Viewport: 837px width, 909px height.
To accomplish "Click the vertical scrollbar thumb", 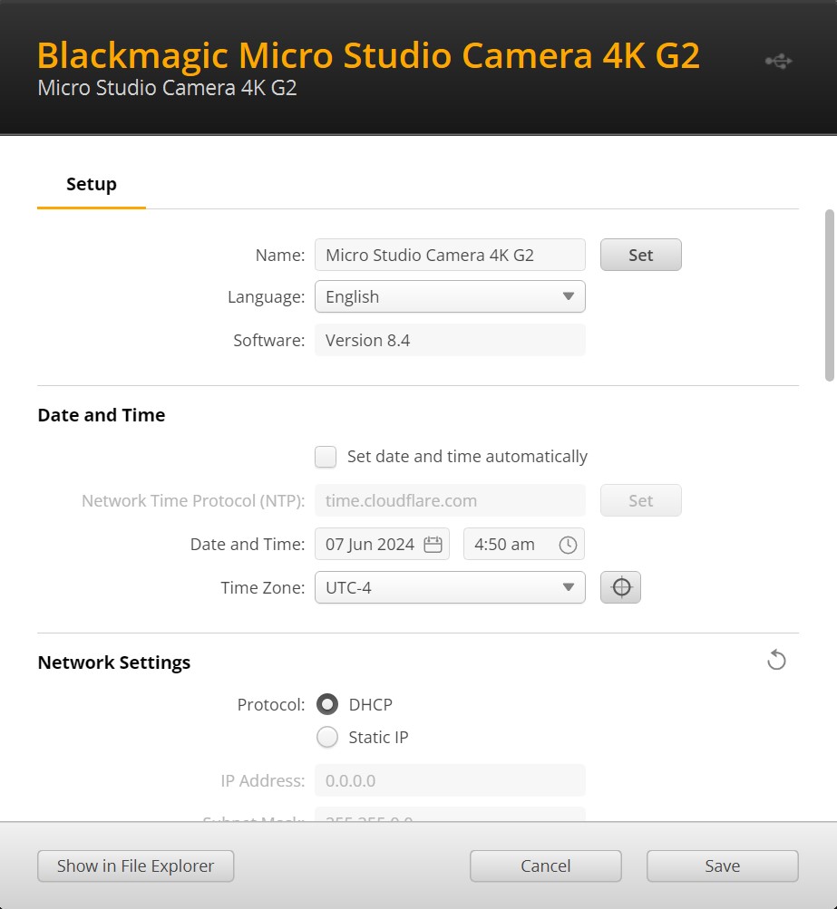I will [830, 295].
